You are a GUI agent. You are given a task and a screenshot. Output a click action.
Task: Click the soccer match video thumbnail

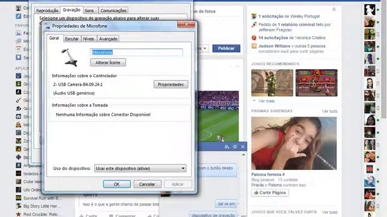pyautogui.click(x=218, y=116)
